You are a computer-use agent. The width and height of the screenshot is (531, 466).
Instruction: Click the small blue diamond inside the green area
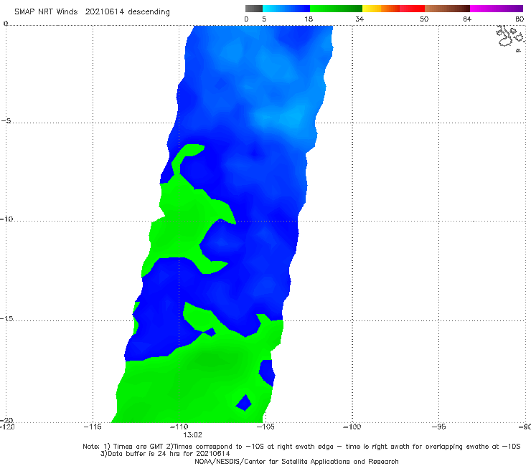[x=244, y=403]
